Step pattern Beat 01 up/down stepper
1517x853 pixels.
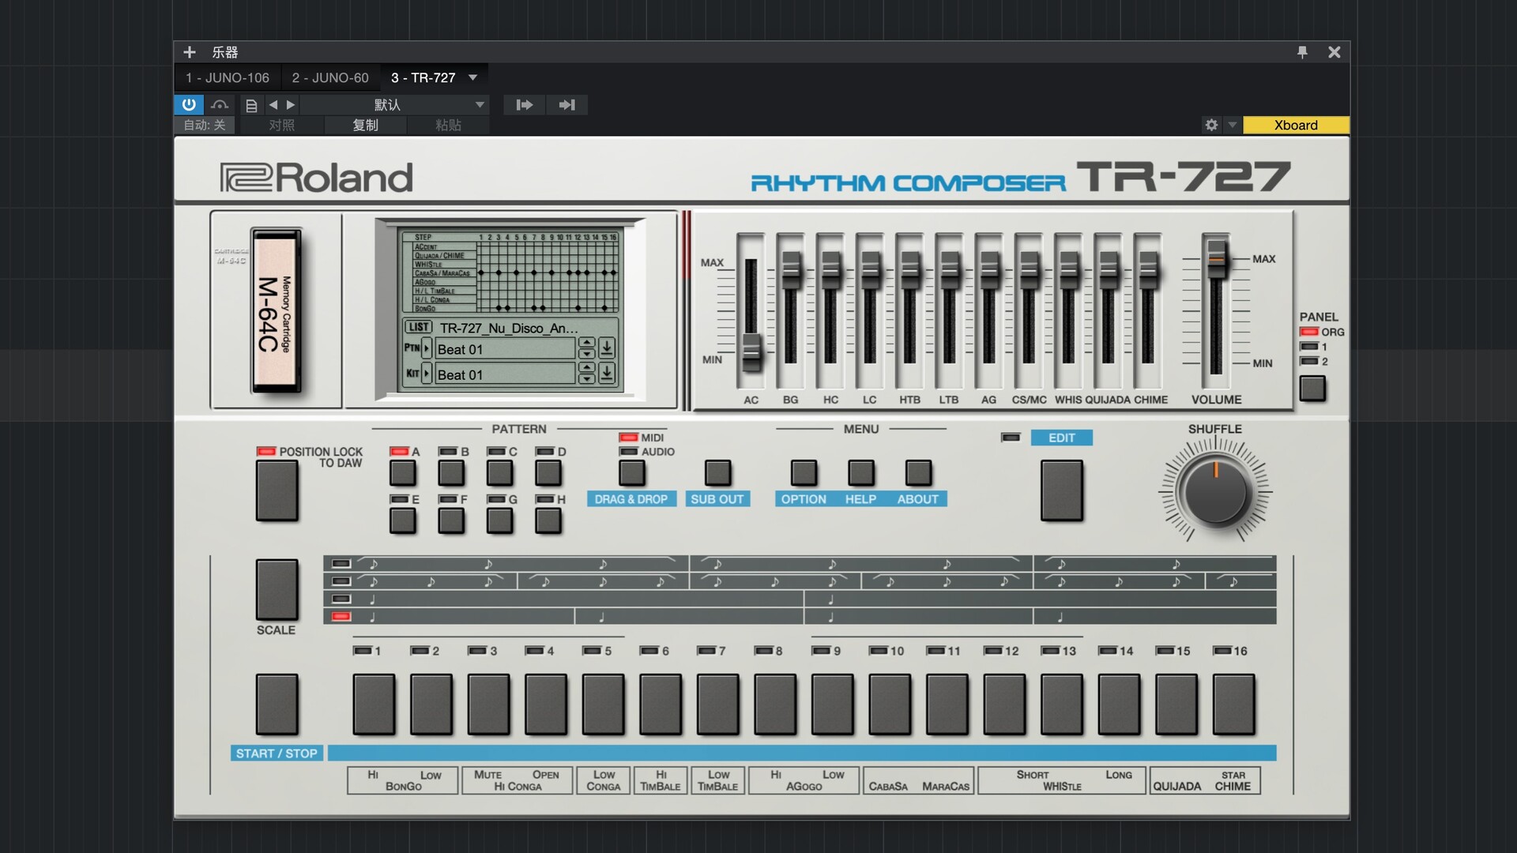(586, 348)
